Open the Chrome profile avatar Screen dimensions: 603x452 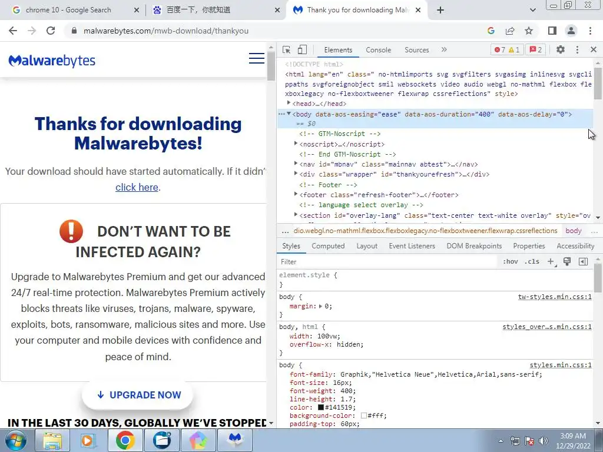(571, 31)
